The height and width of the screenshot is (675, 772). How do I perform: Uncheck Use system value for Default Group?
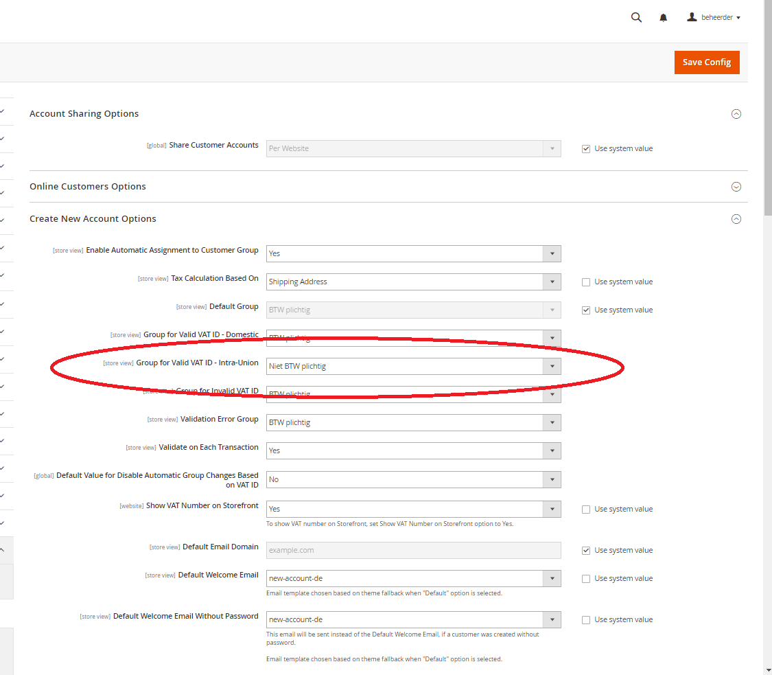point(586,310)
